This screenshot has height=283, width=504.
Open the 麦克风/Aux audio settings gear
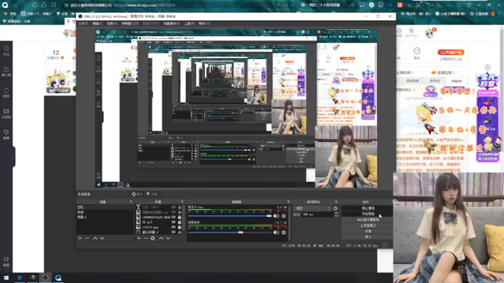[284, 216]
